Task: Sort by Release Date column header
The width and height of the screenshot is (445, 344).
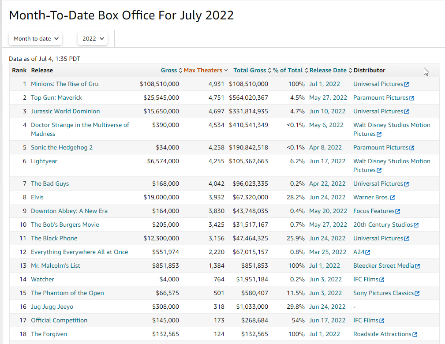Action: tap(331, 70)
